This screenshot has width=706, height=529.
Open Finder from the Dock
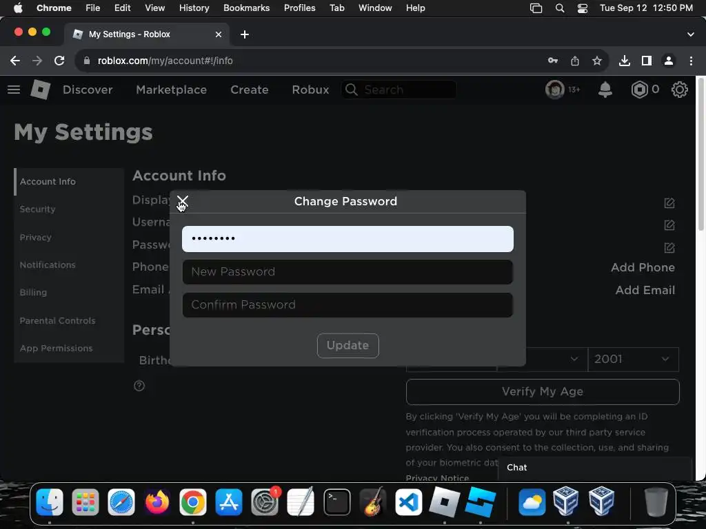coord(50,501)
